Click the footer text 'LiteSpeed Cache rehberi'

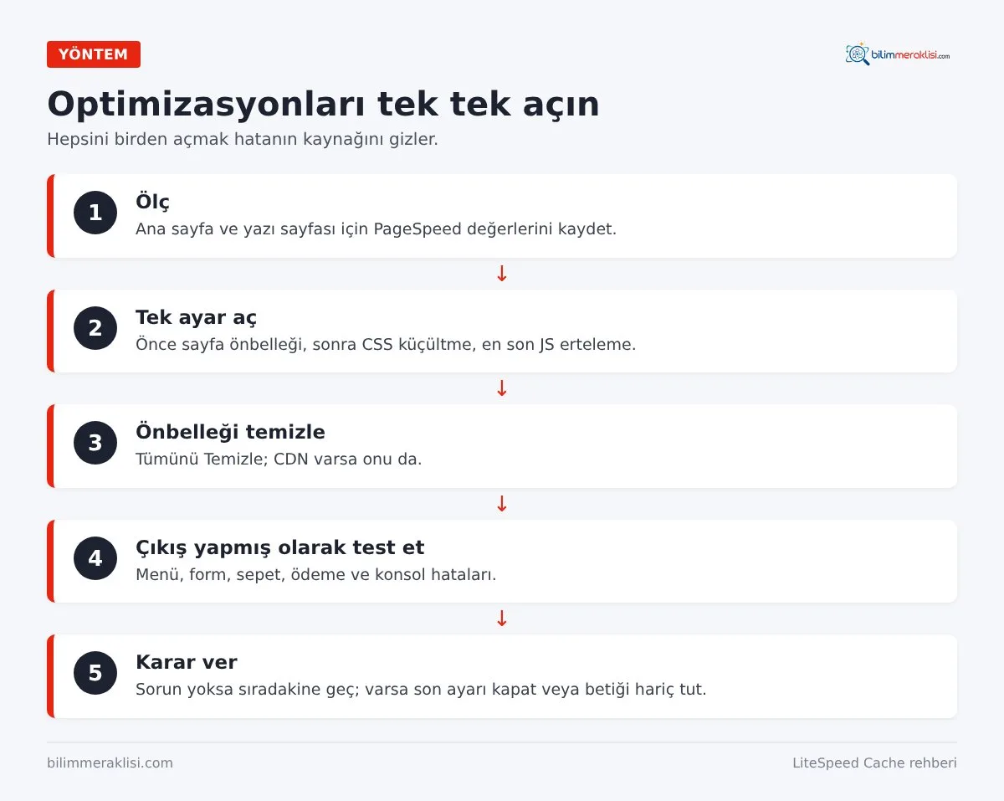[874, 762]
